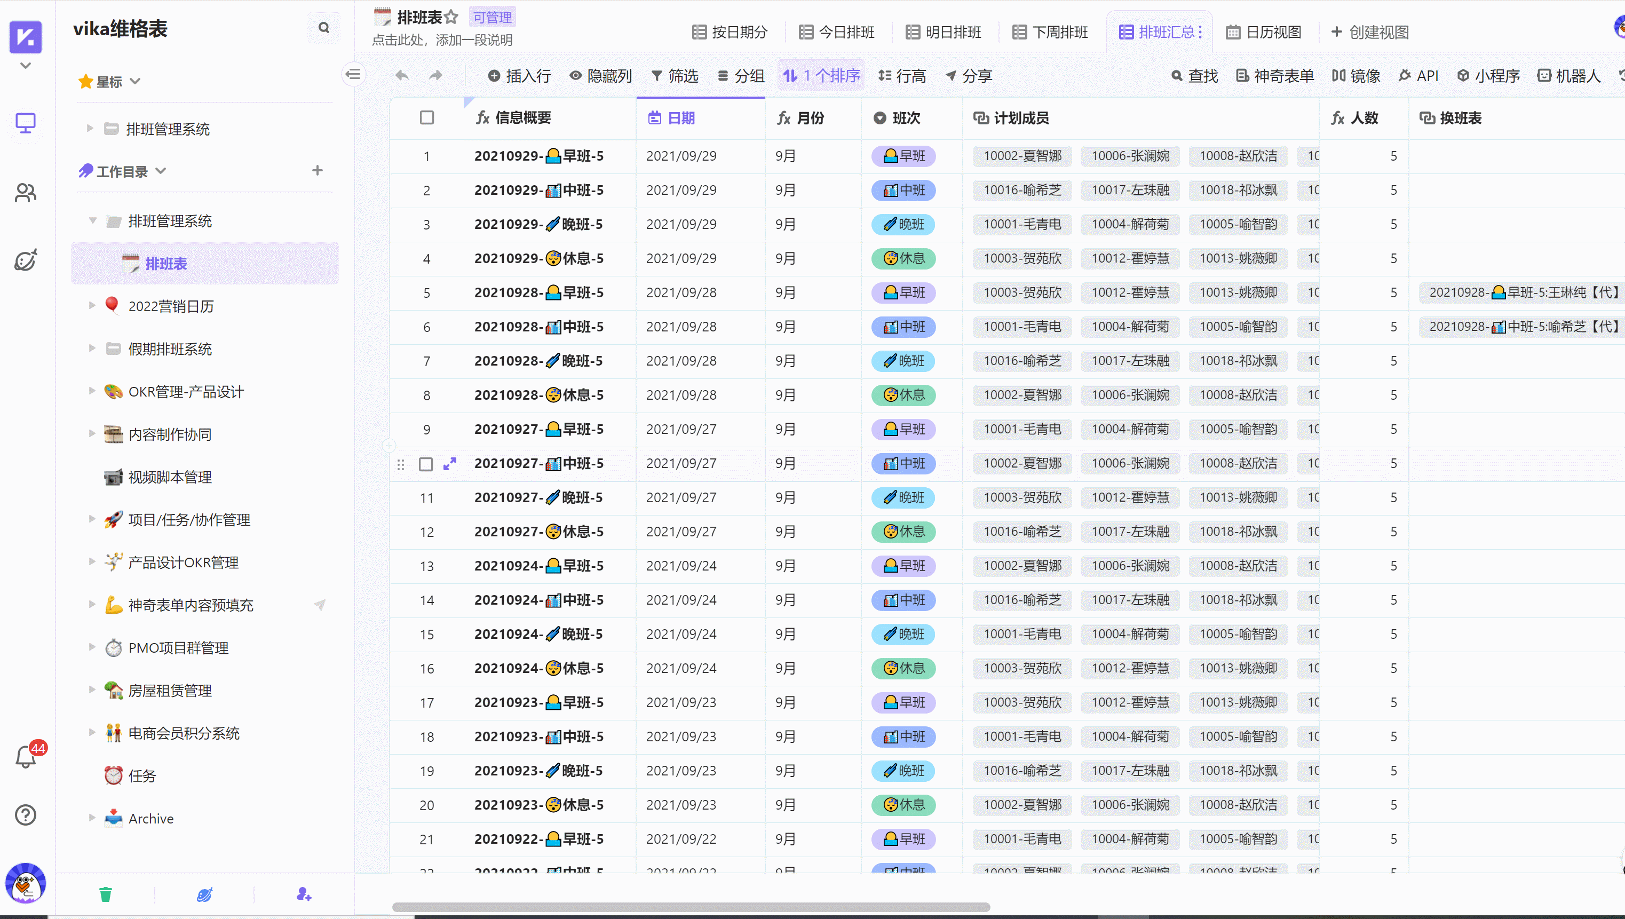Collapse the sidebar with toggle icon
The image size is (1625, 919).
tap(353, 75)
